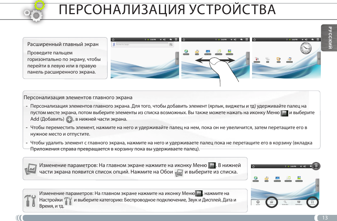Viewport: 337px width, 221px height.
Task: Tap the Rechercher option in the bottom menu
Action: (285, 202)
